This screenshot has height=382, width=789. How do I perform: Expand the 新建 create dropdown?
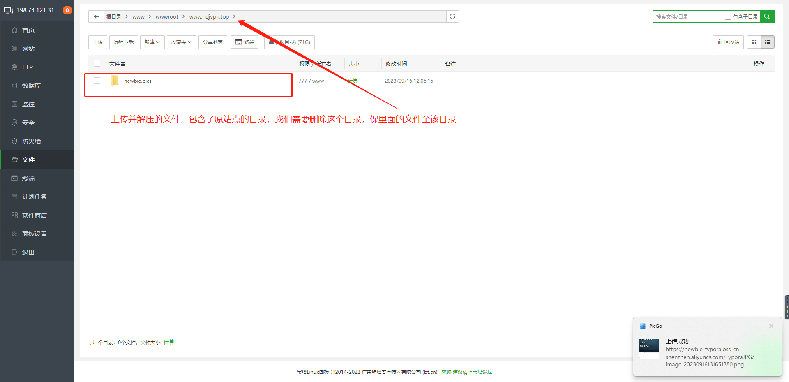pyautogui.click(x=152, y=42)
